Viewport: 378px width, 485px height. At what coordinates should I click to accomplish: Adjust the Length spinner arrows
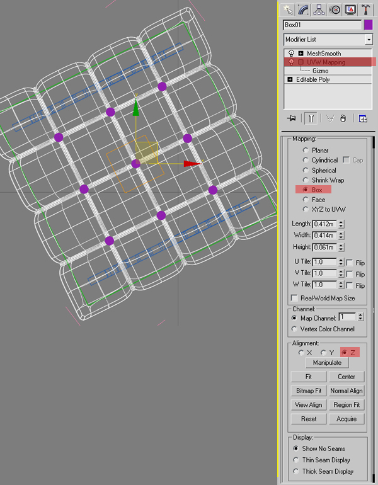tap(341, 224)
